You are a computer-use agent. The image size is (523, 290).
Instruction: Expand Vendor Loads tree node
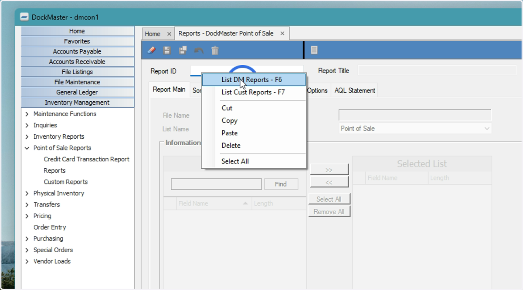[x=27, y=261]
